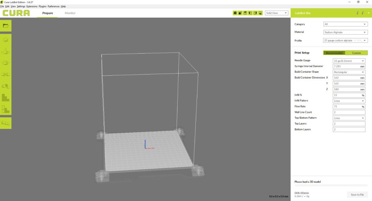
Task: Click the third view cube icon
Action: coord(245,13)
